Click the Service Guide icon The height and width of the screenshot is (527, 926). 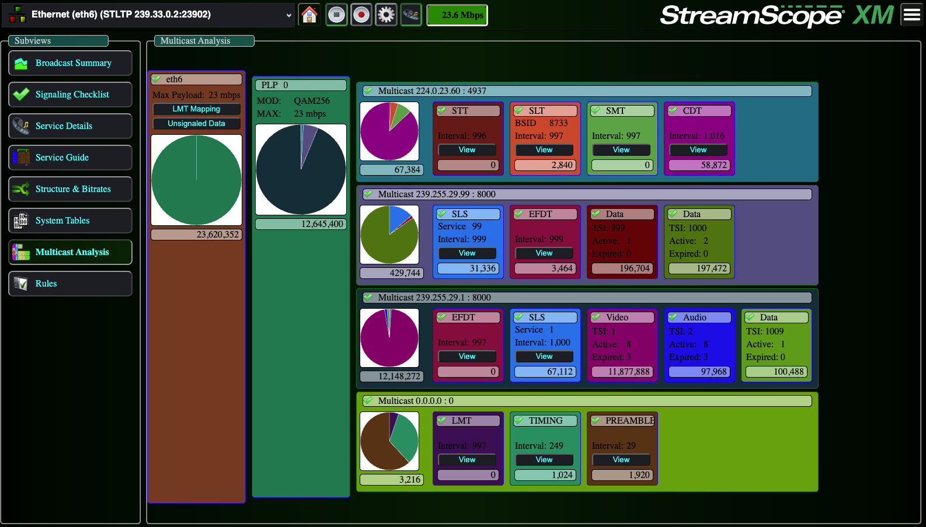coord(22,158)
